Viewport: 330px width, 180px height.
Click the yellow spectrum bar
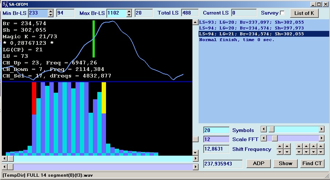pos(104,98)
